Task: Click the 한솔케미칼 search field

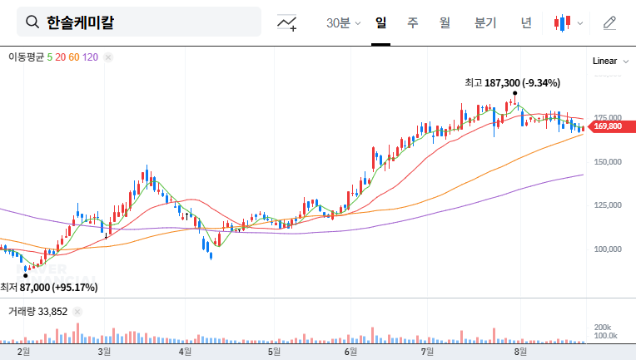Action: [x=139, y=22]
